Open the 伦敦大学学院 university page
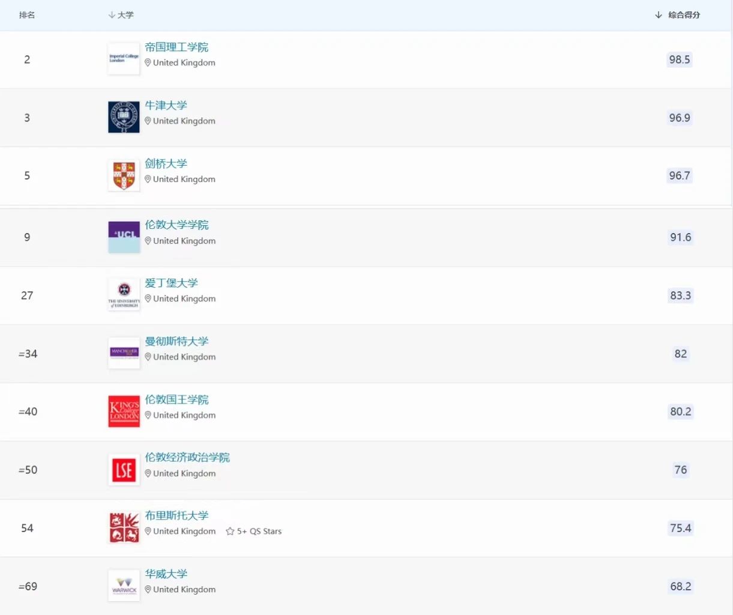 (x=176, y=225)
